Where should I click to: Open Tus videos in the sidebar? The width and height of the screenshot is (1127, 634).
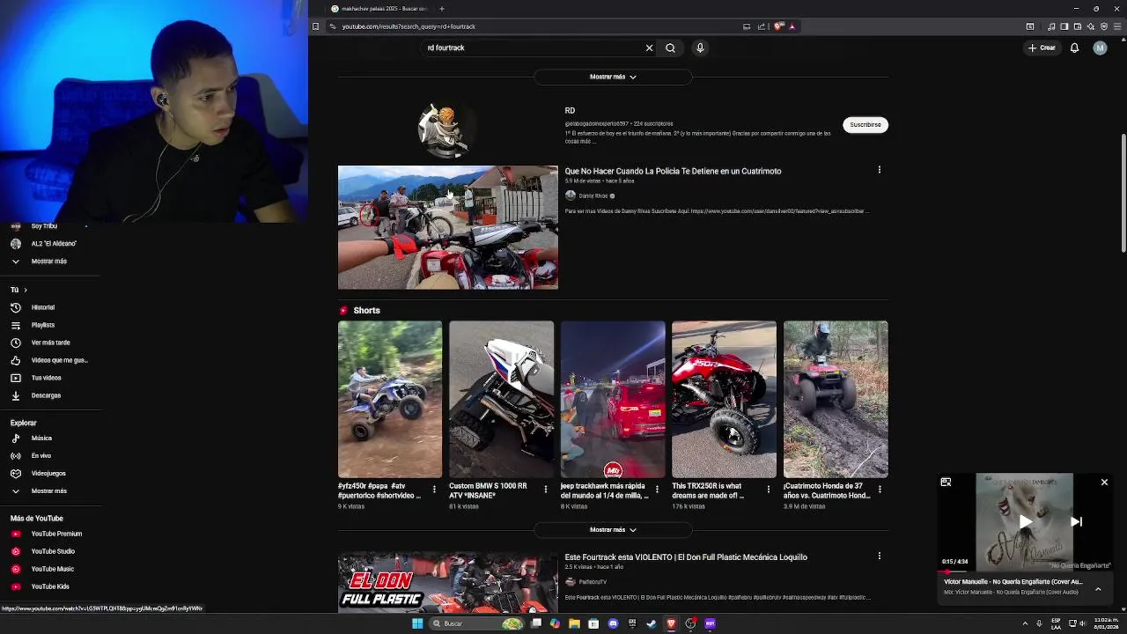44,378
